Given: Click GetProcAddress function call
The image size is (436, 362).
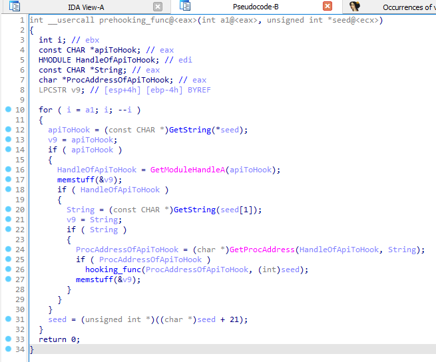Looking at the screenshot, I should 262,250.
